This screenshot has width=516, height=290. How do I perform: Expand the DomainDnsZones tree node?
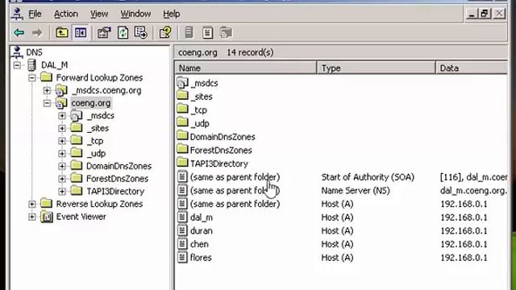point(62,166)
